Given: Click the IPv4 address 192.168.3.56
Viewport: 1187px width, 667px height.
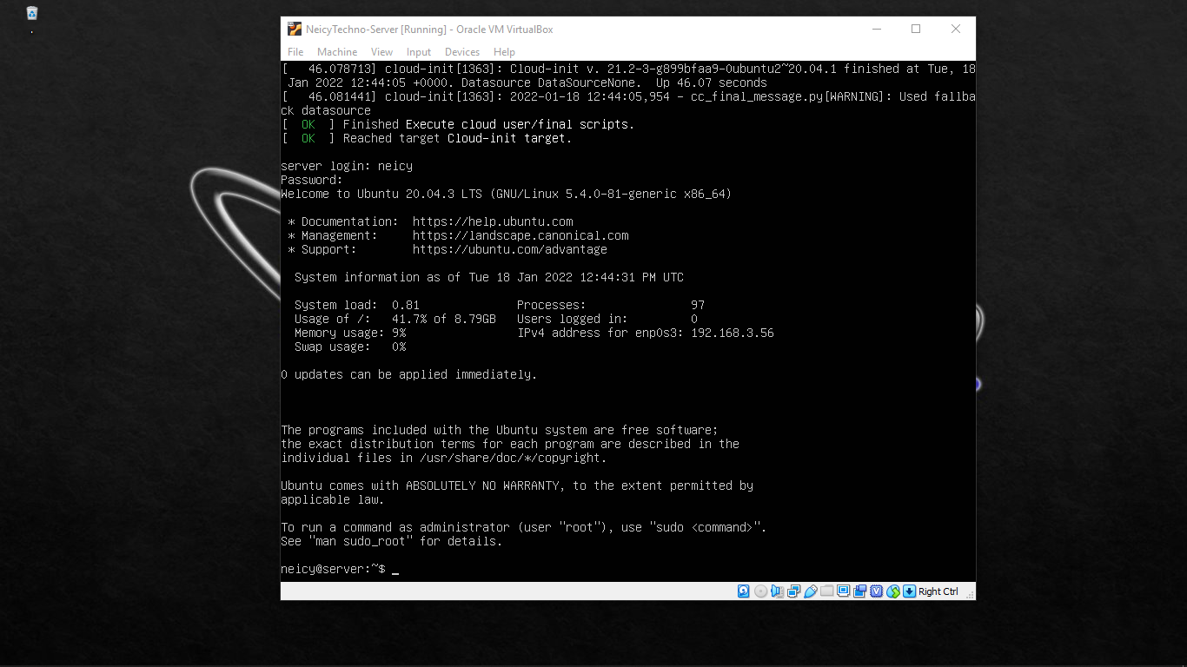Looking at the screenshot, I should pos(733,333).
